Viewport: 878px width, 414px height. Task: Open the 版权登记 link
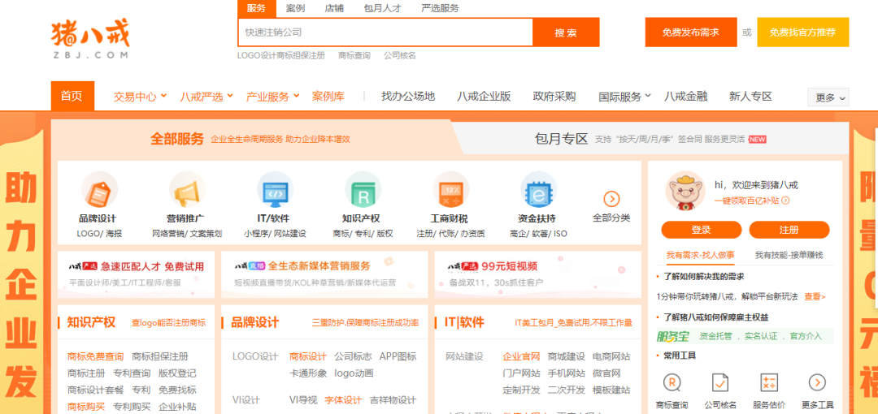(x=177, y=373)
